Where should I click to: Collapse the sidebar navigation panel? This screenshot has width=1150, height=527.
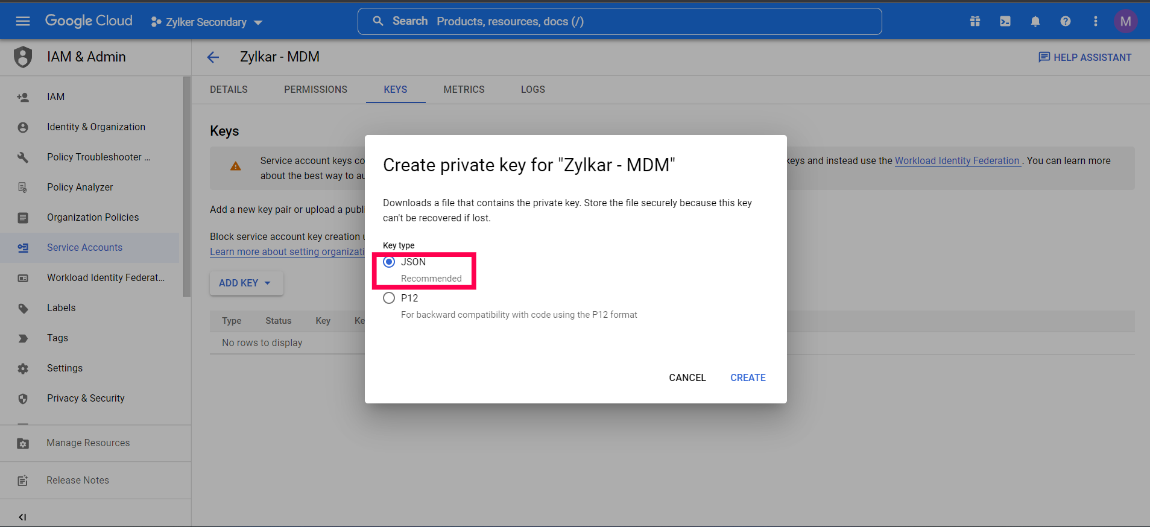pyautogui.click(x=22, y=517)
